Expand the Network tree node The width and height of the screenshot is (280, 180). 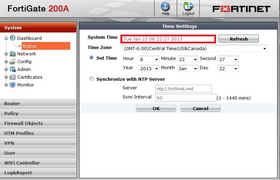[x=6, y=54]
